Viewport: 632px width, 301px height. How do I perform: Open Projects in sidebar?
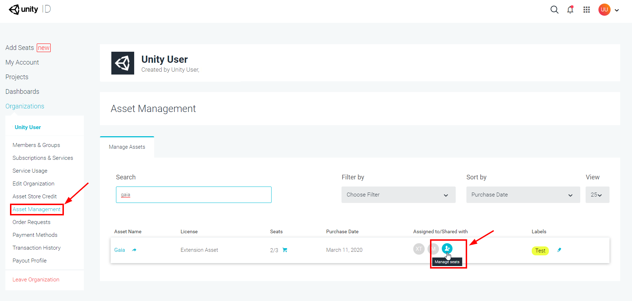[x=17, y=77]
